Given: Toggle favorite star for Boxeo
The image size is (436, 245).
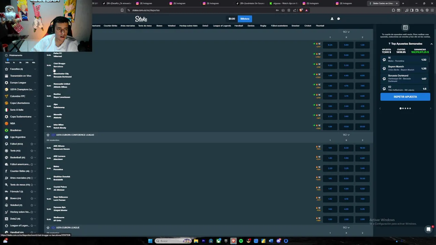Looking at the screenshot, I should pyautogui.click(x=32, y=198).
